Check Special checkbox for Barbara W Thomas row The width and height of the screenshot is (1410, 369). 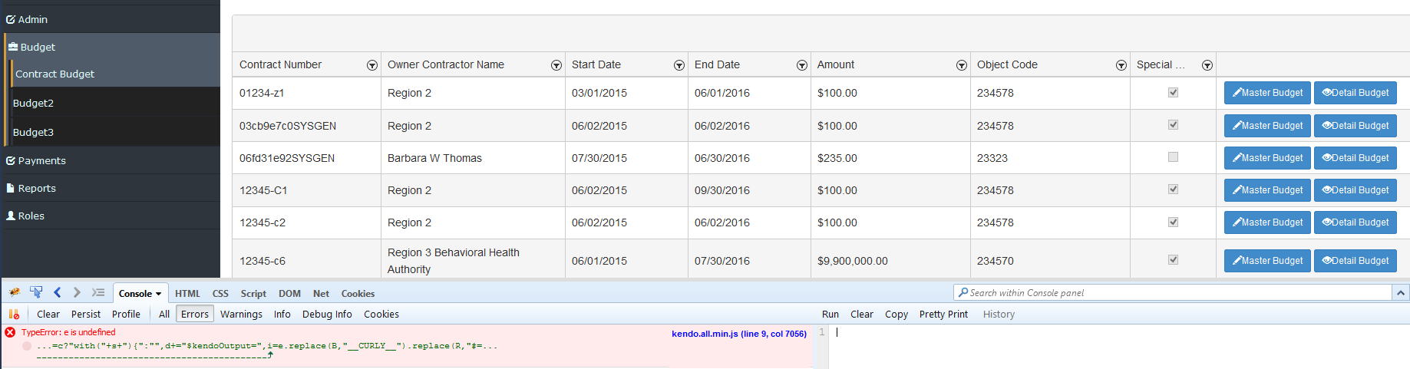pos(1173,157)
